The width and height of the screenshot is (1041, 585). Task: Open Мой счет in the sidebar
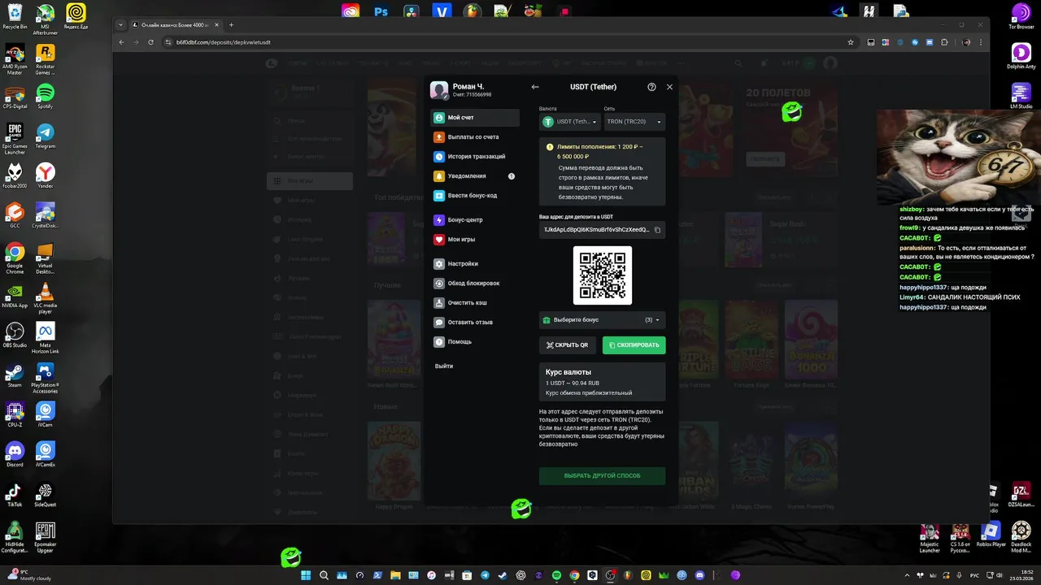[x=475, y=118]
